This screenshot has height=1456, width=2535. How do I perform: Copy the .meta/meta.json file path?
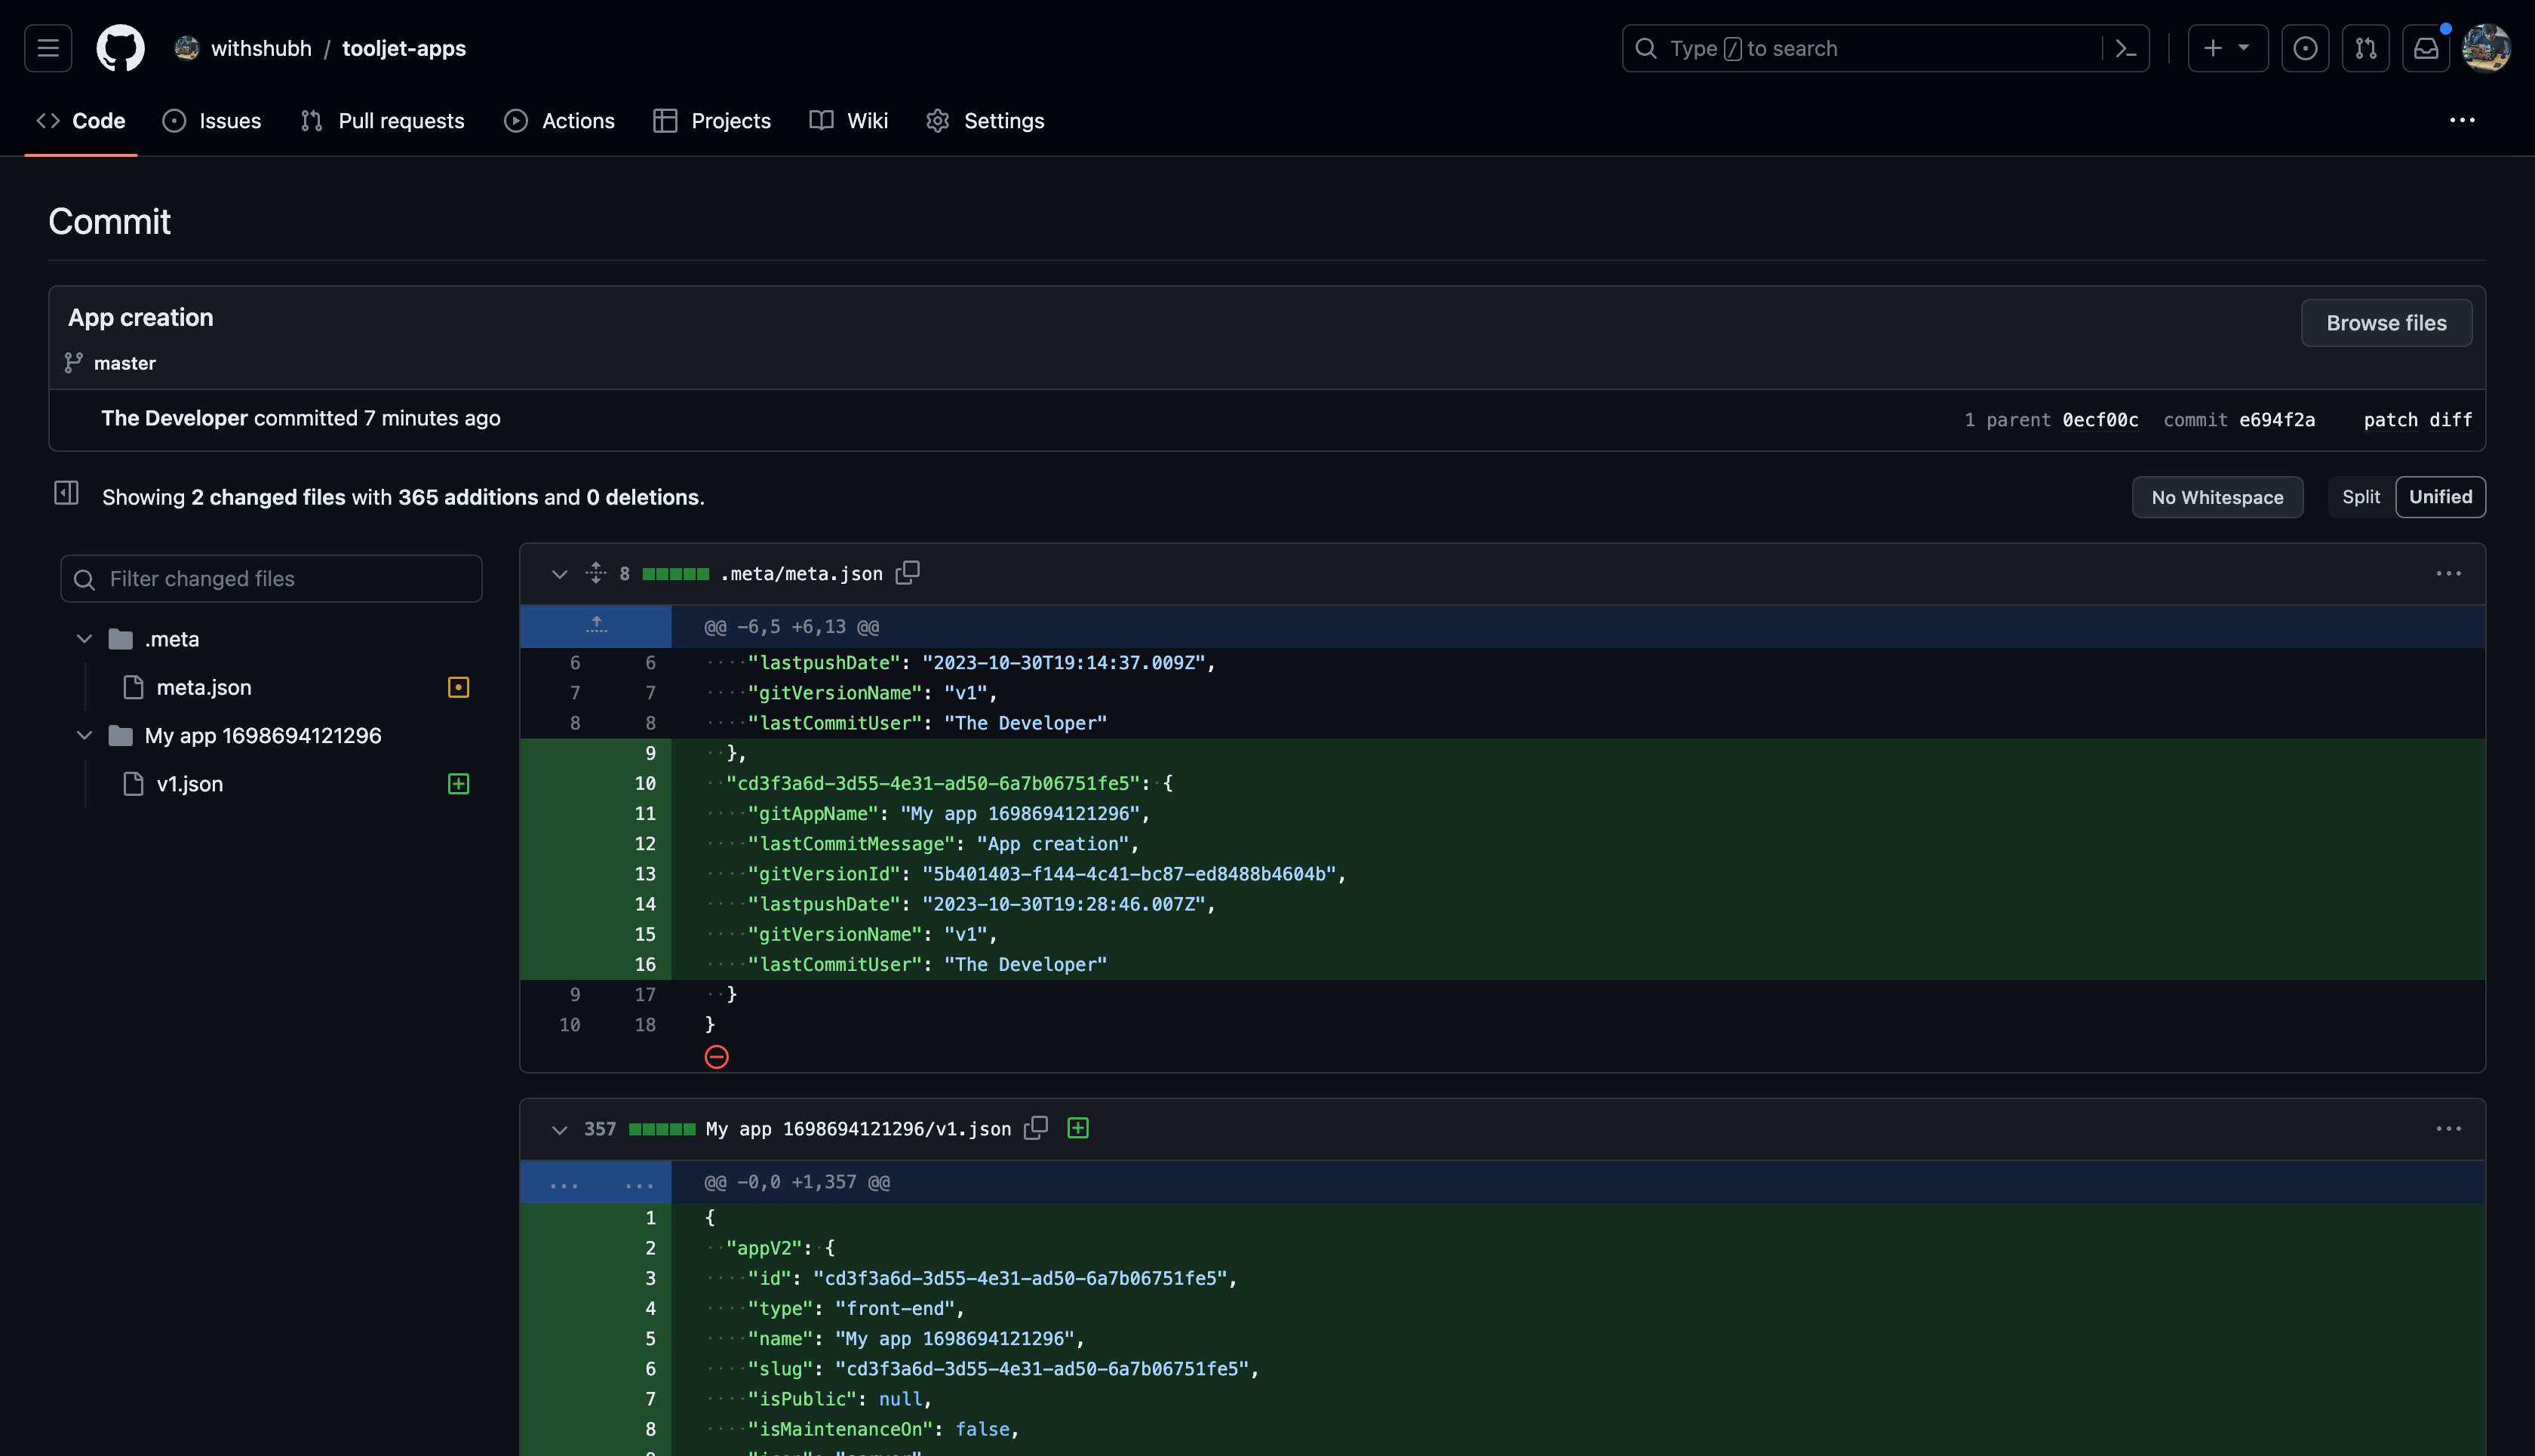(907, 573)
